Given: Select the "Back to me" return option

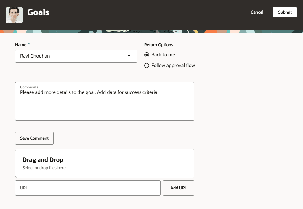Looking at the screenshot, I should click(x=147, y=55).
